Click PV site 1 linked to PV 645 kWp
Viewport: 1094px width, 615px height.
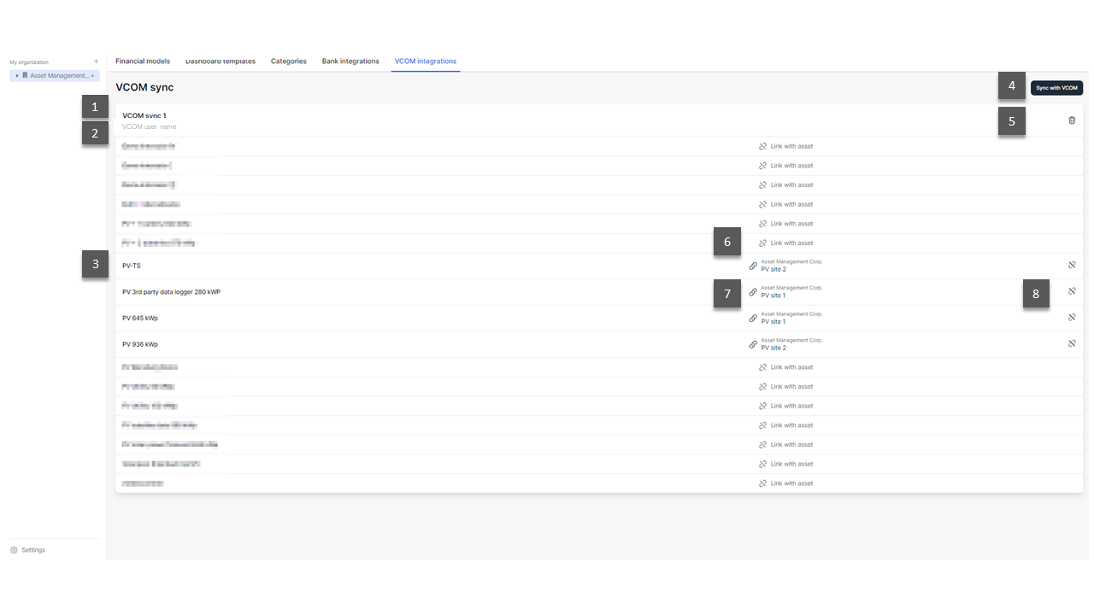pos(773,321)
